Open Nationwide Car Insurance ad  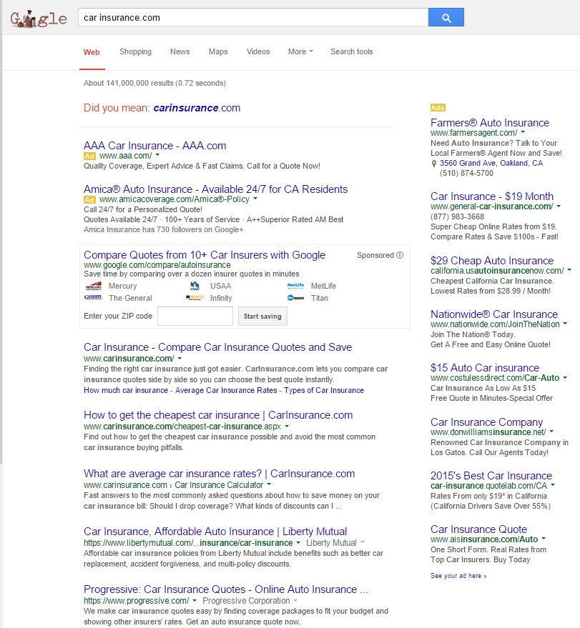(494, 314)
